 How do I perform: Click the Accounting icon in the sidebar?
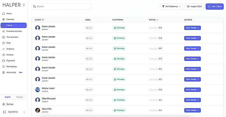pyautogui.click(x=4, y=72)
